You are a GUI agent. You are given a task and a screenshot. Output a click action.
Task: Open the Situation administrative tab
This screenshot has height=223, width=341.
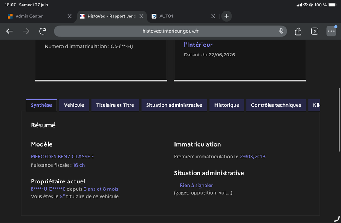coord(174,105)
